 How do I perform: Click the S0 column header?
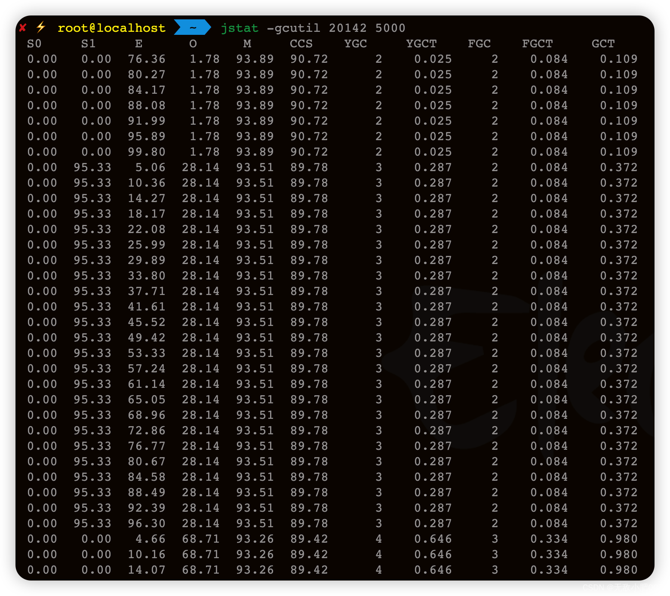34,43
